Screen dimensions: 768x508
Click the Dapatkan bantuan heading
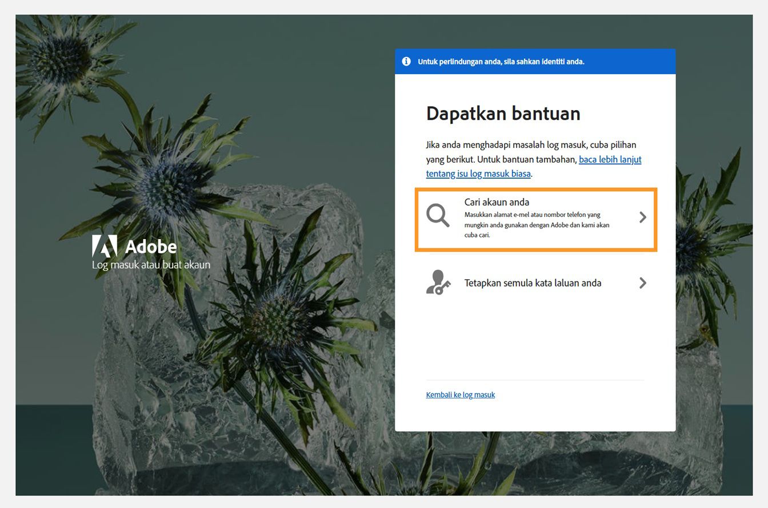pos(503,114)
